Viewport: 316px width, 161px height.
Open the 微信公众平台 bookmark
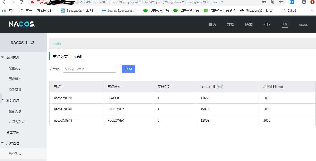[156, 10]
